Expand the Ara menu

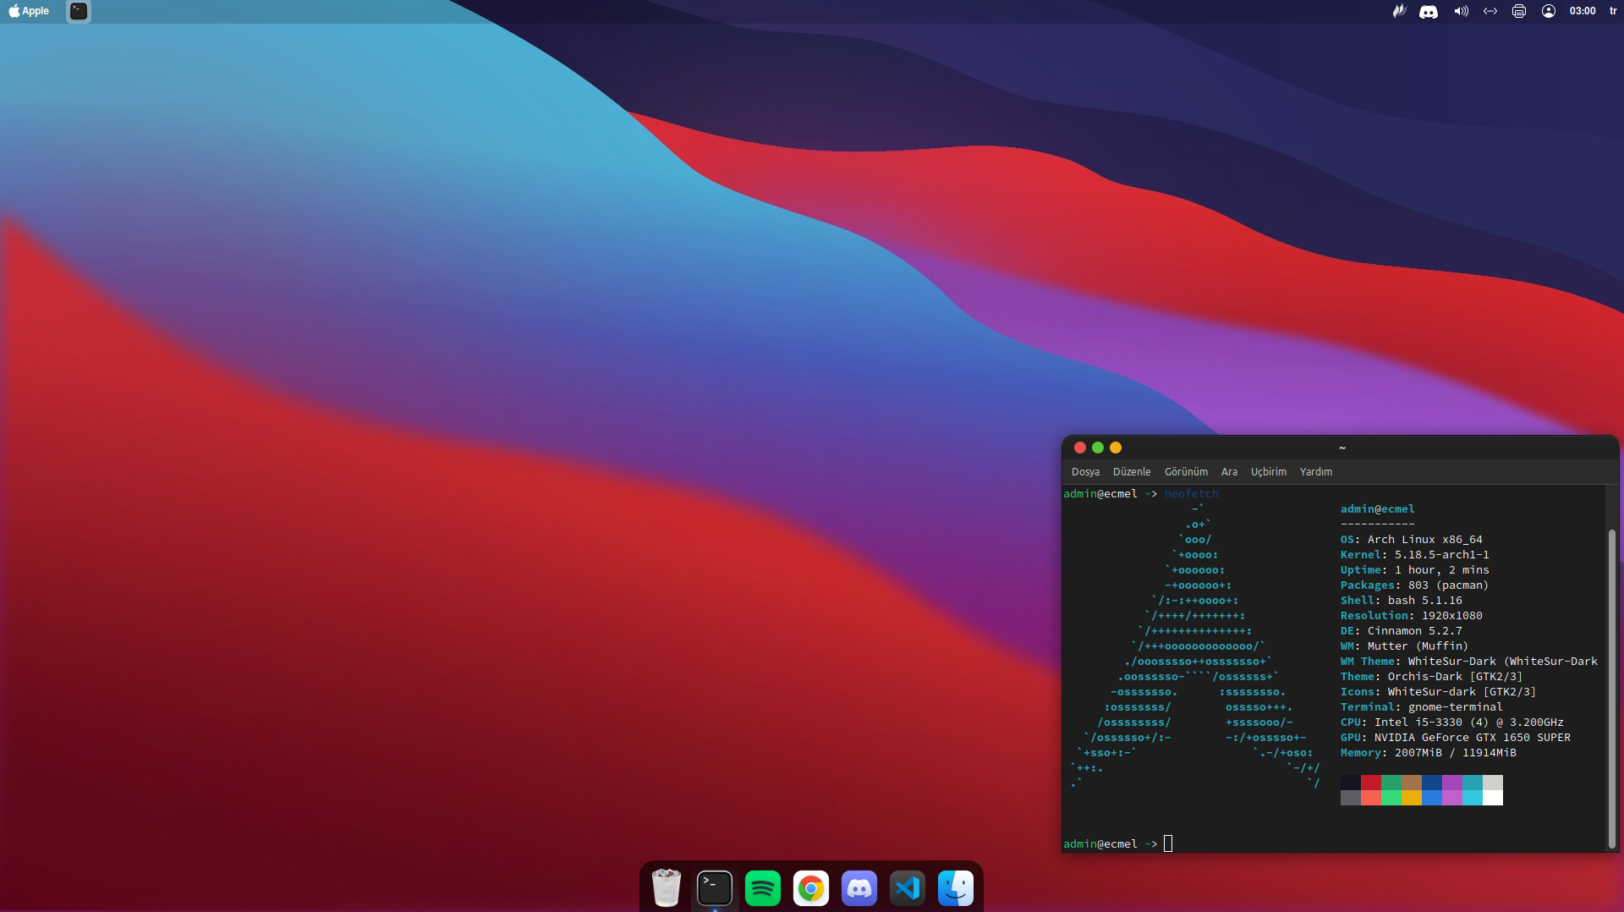click(x=1228, y=471)
